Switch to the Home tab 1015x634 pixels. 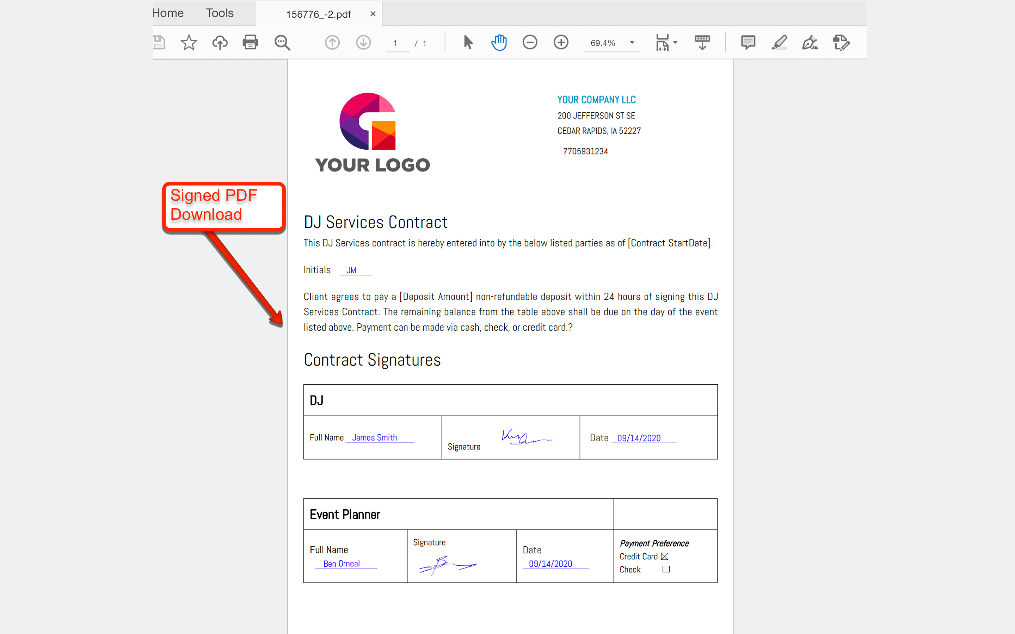pos(168,13)
